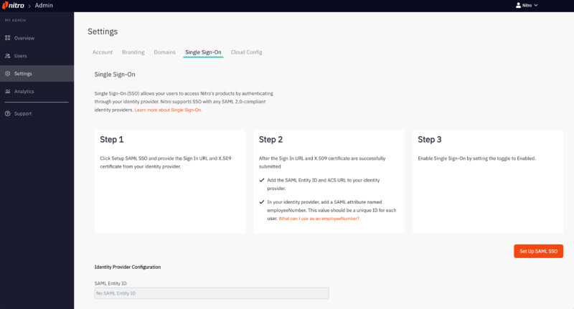Click the Admin breadcrumb in the header
574x309 pixels.
point(44,6)
